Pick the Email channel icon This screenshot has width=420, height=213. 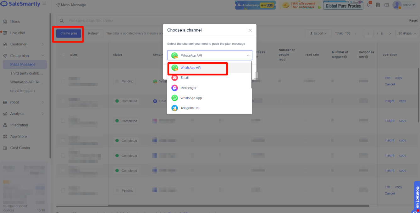(x=174, y=78)
